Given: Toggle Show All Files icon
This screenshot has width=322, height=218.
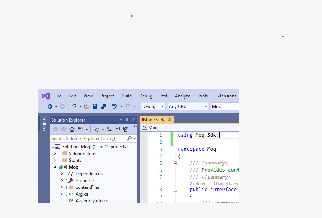Looking at the screenshot, I should tap(126, 129).
